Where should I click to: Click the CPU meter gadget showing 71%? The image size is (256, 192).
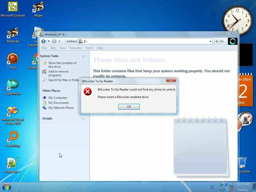[246, 119]
